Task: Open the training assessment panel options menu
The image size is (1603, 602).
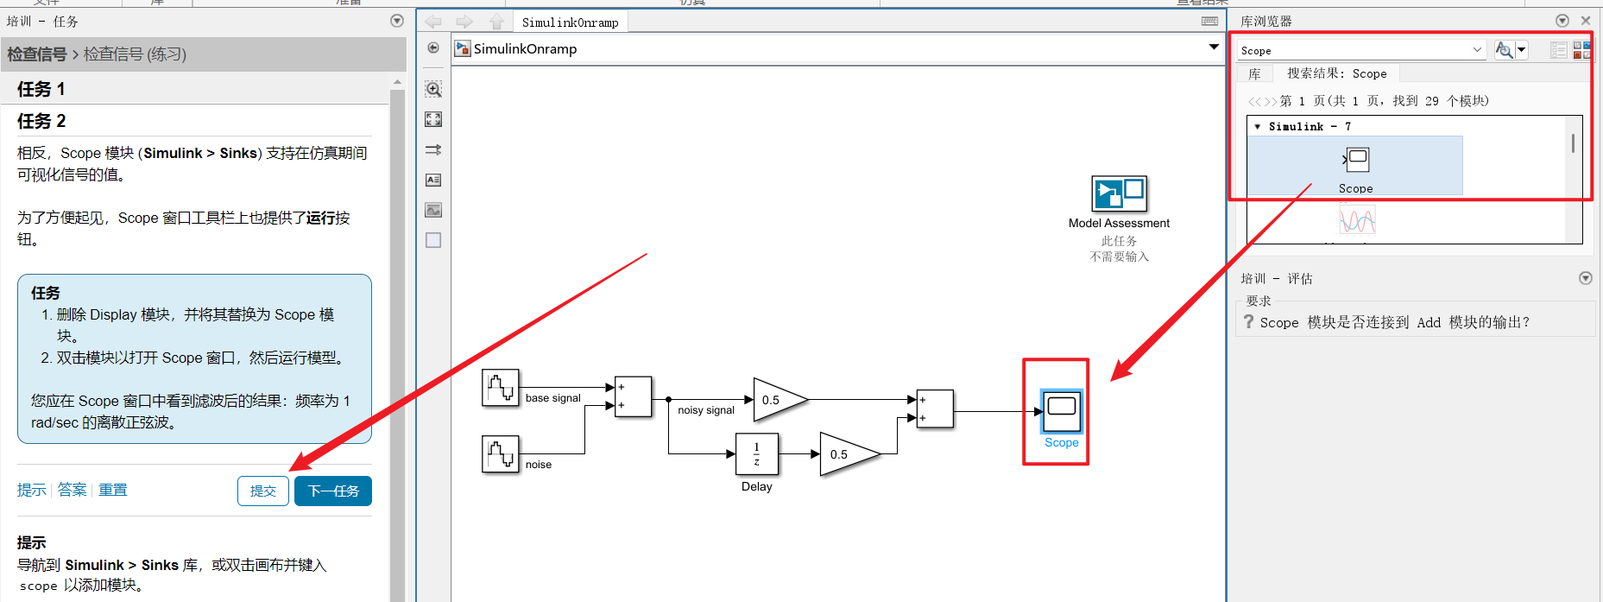Action: 1586,278
